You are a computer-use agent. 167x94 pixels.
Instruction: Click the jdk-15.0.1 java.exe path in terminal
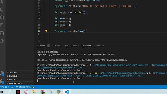[x=120, y=65]
